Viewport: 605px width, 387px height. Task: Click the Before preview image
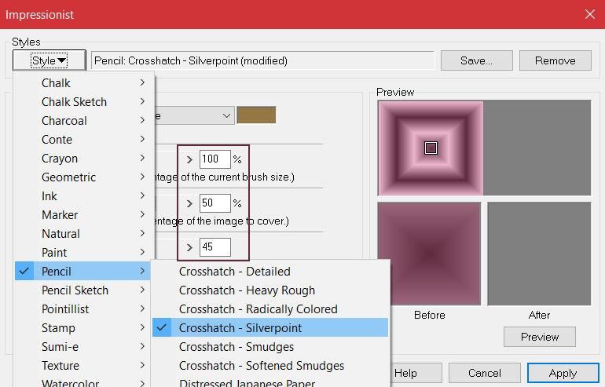tap(429, 254)
